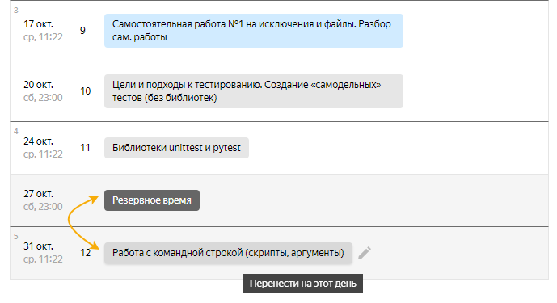Click the 17 окт. date cell

tap(43, 31)
